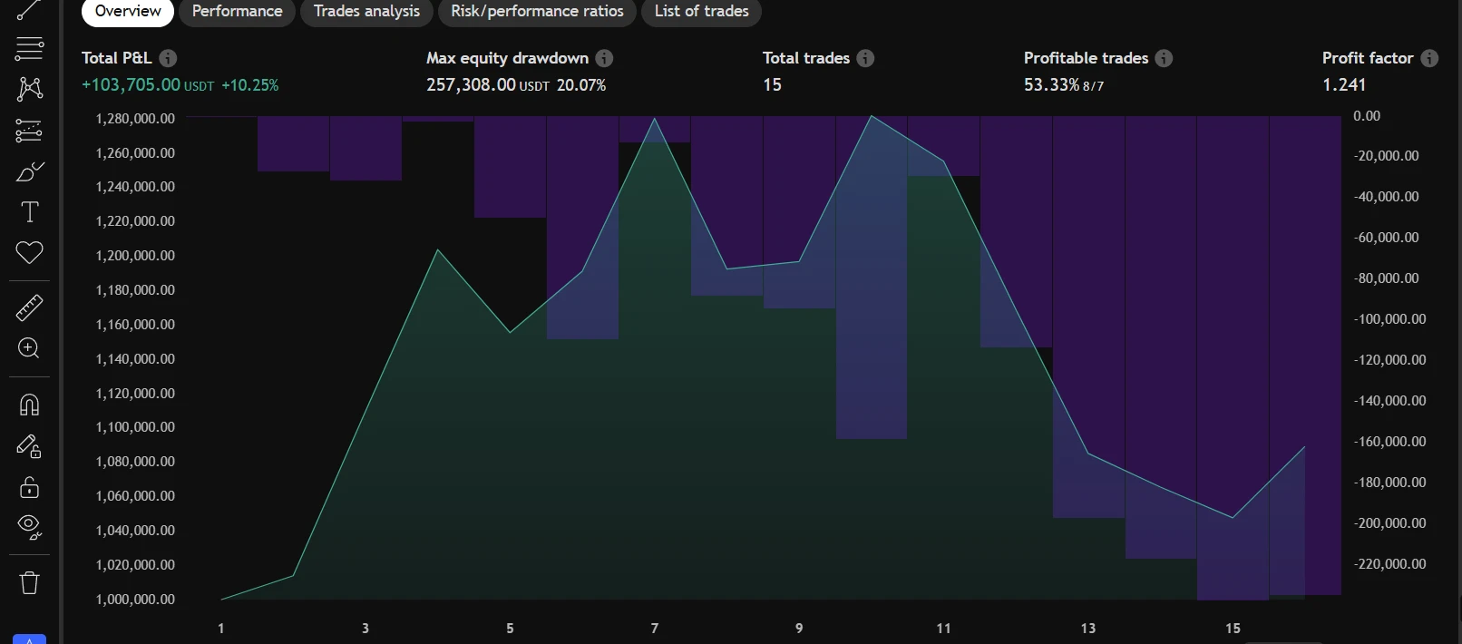
Task: Go to the Risk/performance ratios tab
Action: pos(537,12)
